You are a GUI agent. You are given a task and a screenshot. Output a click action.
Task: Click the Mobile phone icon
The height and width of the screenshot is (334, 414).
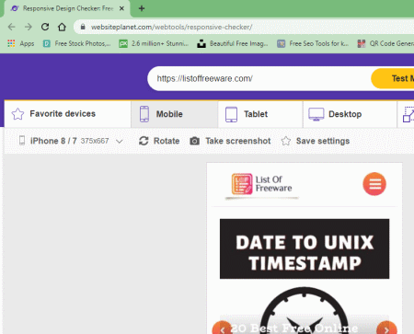[x=144, y=114]
